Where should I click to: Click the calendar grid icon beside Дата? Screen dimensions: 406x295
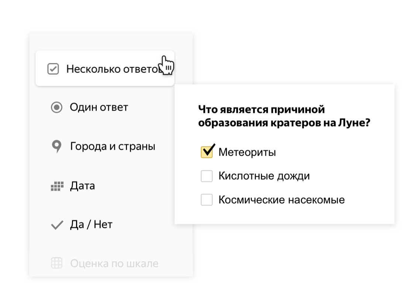point(57,186)
